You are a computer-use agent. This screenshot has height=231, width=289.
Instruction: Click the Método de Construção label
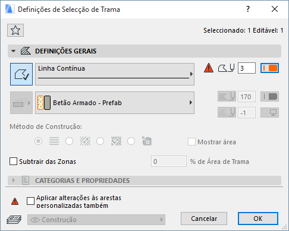coord(46,126)
